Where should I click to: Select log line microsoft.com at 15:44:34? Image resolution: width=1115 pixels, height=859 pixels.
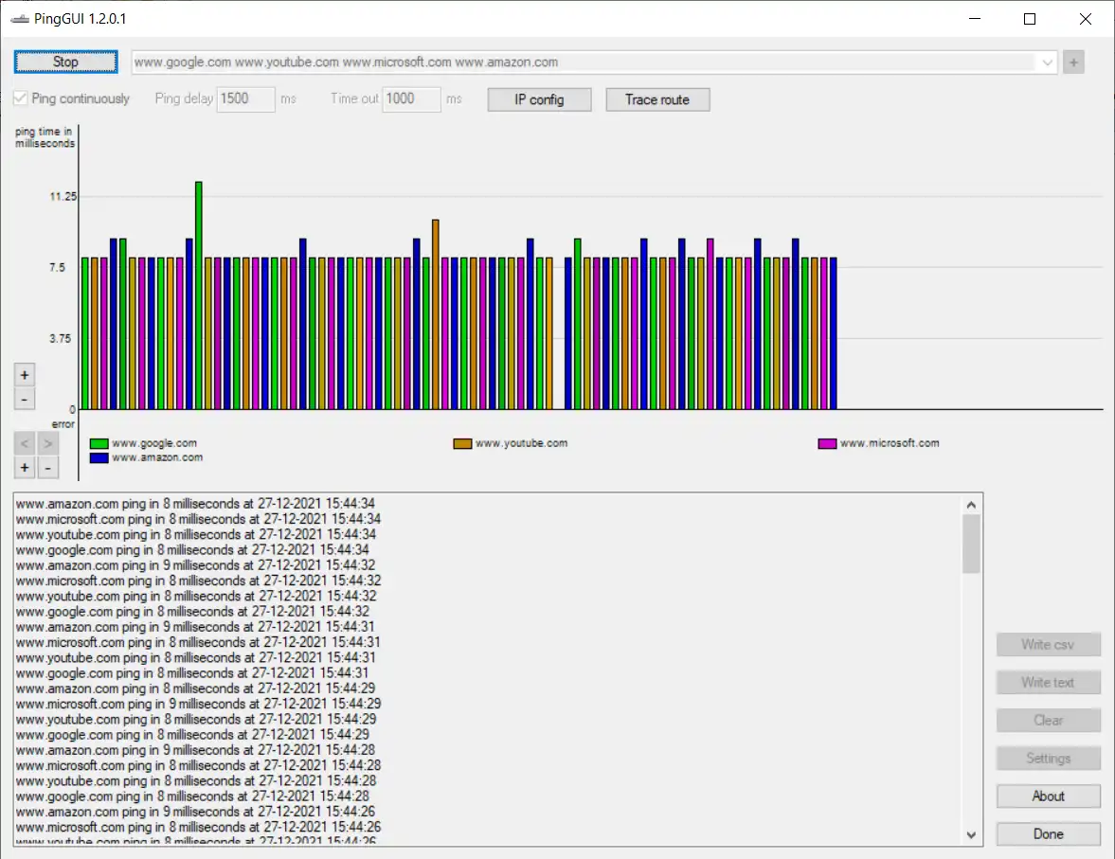point(198,519)
